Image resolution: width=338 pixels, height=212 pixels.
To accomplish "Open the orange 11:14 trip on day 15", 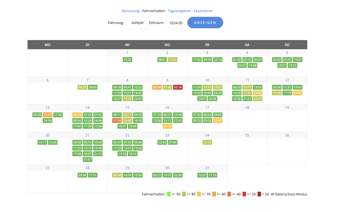I will point(117,121).
